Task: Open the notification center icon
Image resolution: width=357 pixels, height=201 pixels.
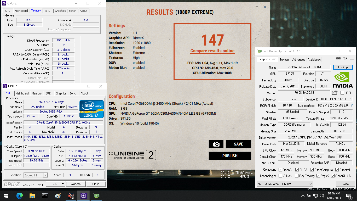Action: 349,196
